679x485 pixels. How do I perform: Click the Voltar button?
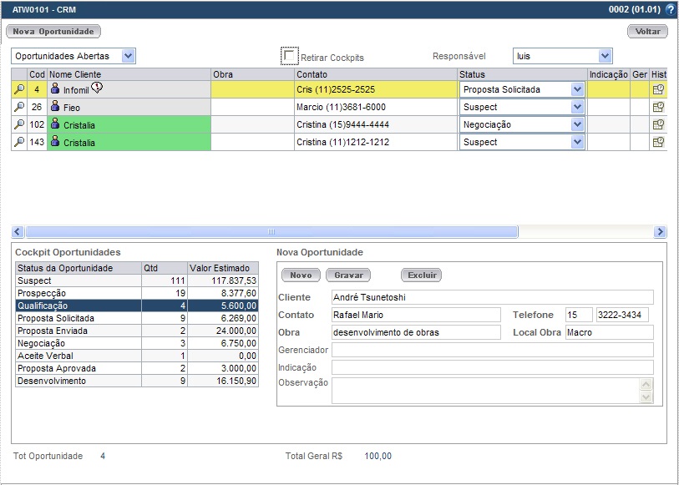pyautogui.click(x=647, y=31)
